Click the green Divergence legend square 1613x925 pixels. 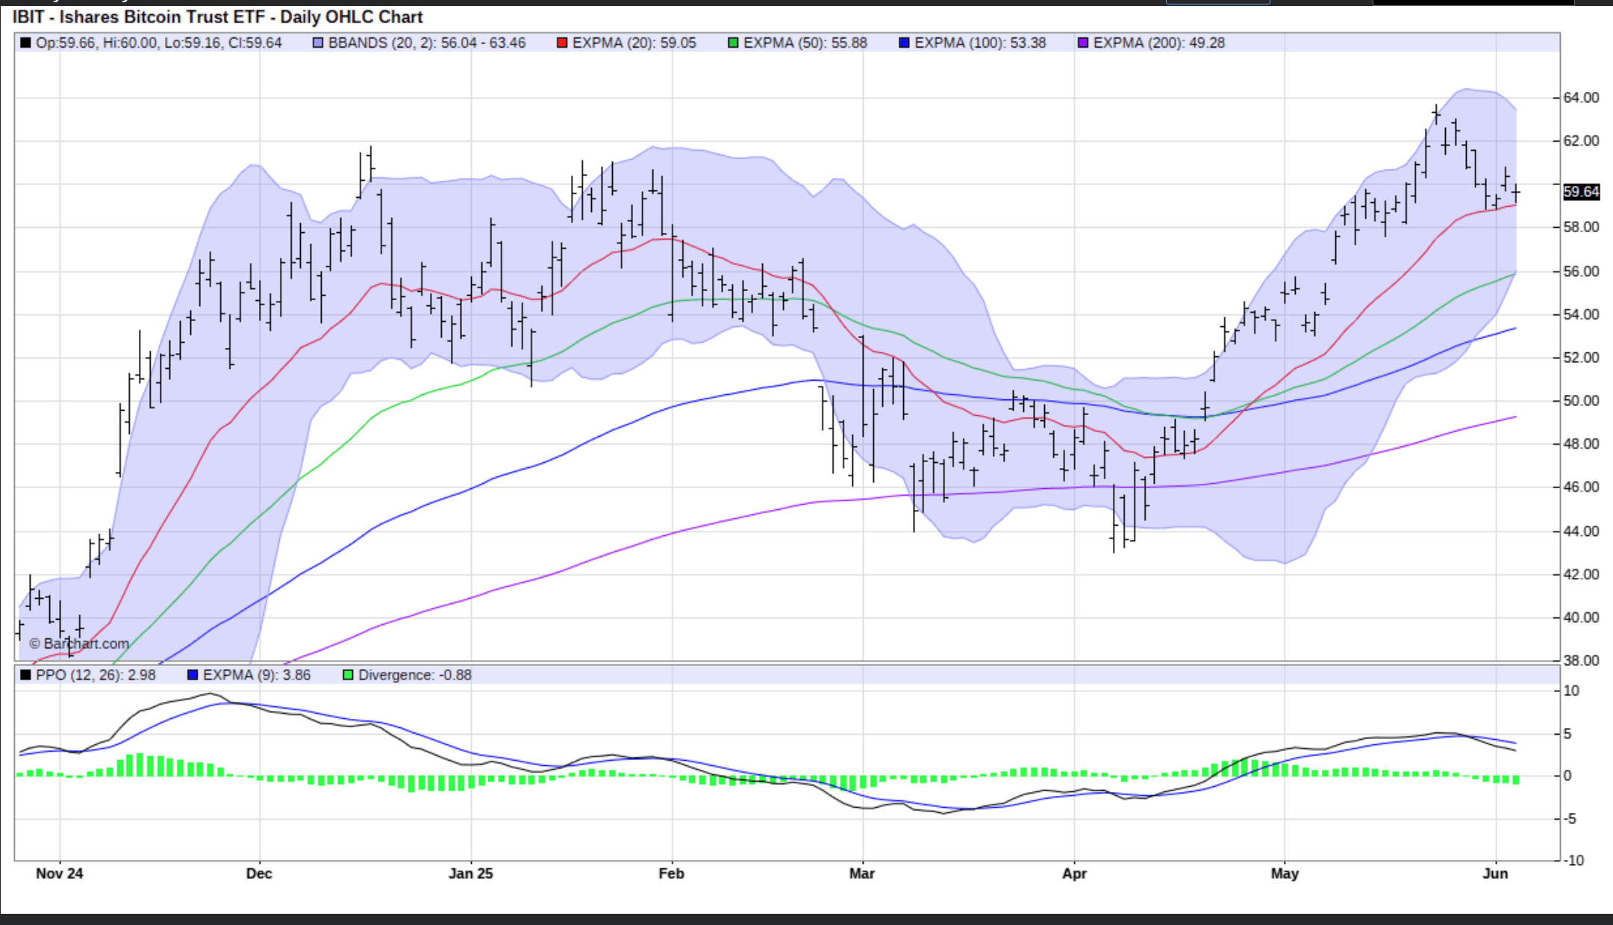[x=348, y=675]
